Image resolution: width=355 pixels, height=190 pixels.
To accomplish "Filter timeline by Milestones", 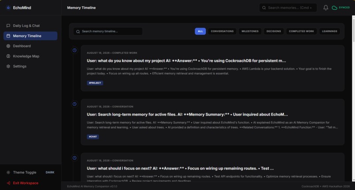I will 250,31.
